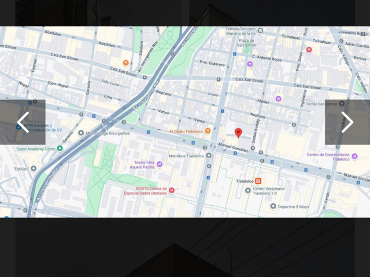
Task: Select the red hospital icon near Prol. Zarco
Action: [309, 50]
